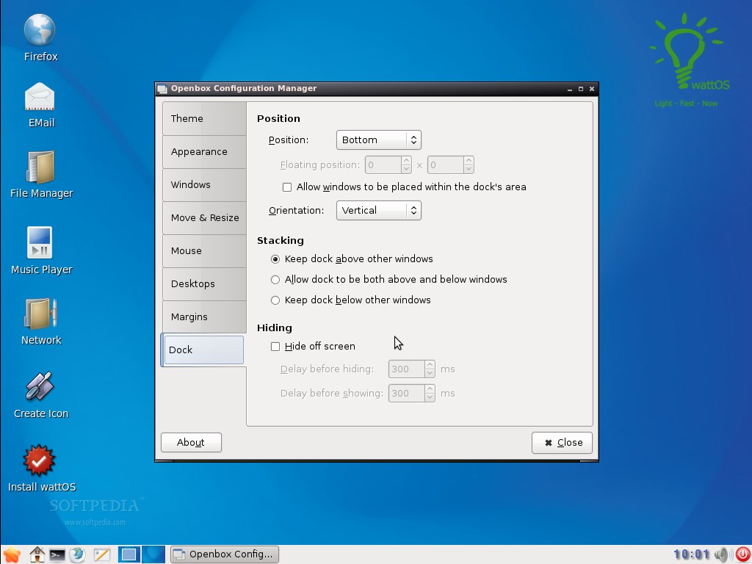
Task: Click the home folder icon in taskbar
Action: pyautogui.click(x=37, y=554)
